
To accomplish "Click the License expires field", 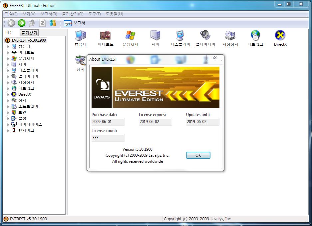I will [x=156, y=122].
